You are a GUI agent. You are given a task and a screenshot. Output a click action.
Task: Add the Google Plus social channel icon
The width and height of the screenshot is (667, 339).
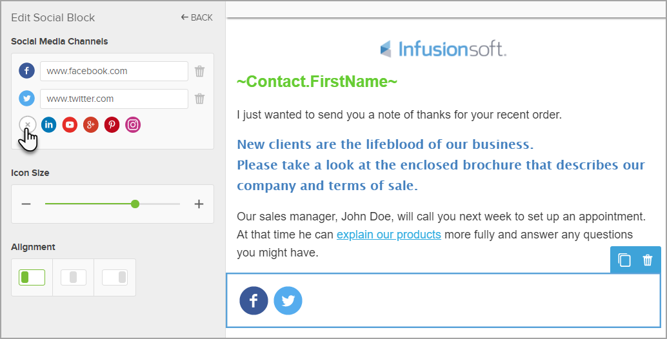(91, 125)
